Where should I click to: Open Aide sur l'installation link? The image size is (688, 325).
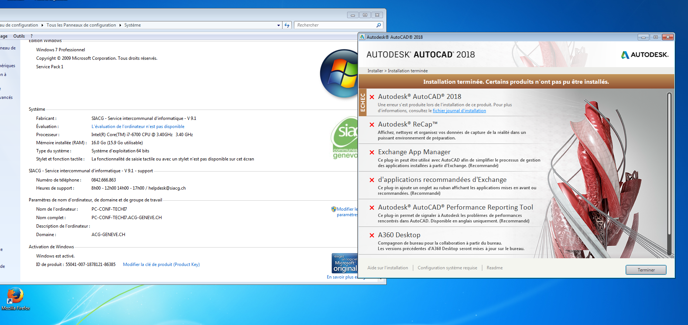click(x=388, y=268)
